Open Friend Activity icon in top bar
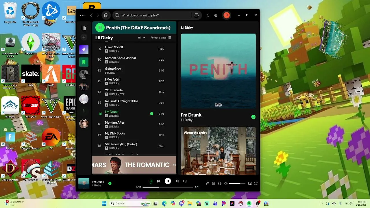This screenshot has width=370, height=208. click(x=216, y=15)
